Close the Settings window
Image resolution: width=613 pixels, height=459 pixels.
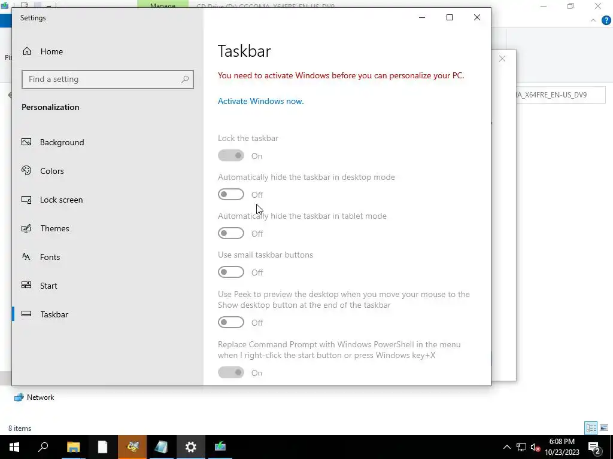tap(477, 17)
